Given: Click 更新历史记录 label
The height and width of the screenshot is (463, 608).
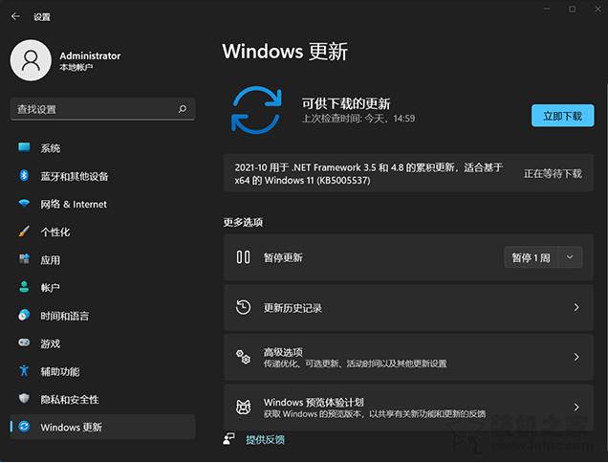Looking at the screenshot, I should click(293, 308).
